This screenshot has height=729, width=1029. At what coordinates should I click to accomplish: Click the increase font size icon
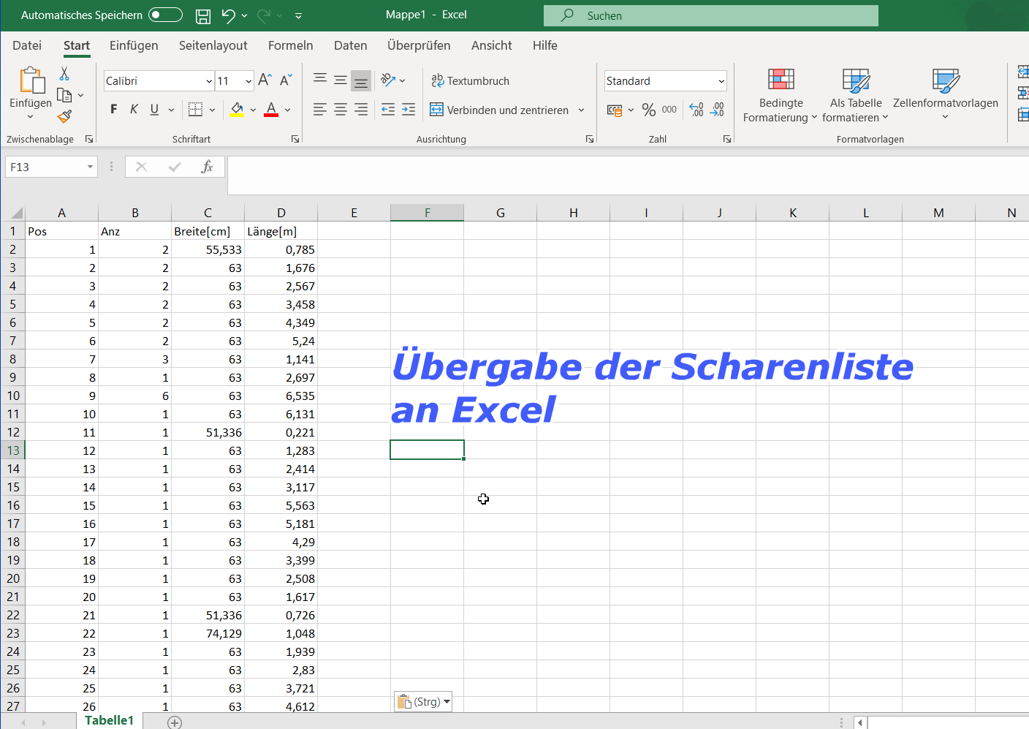pos(265,80)
